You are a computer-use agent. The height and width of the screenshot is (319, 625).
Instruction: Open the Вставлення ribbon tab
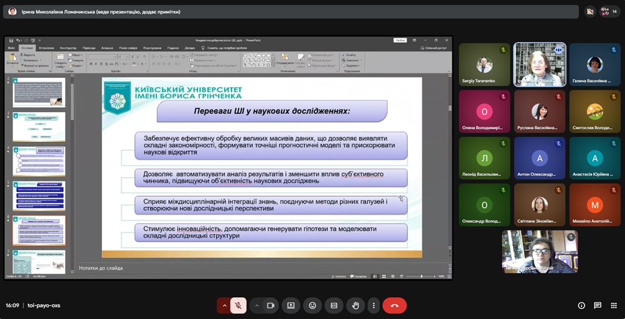46,47
